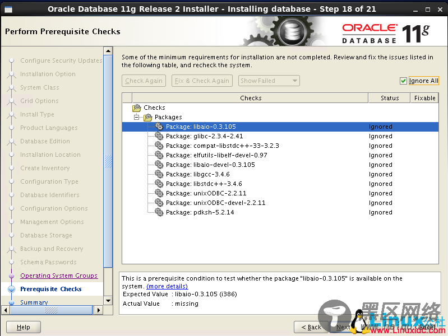
Task: Open the Show Failed dropdown
Action: click(269, 81)
